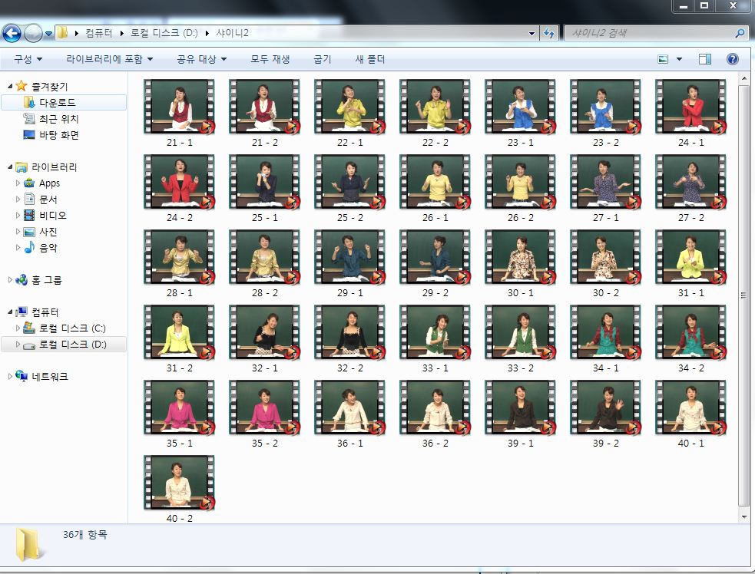Select video file 40 - 2
The width and height of the screenshot is (755, 574).
(179, 488)
